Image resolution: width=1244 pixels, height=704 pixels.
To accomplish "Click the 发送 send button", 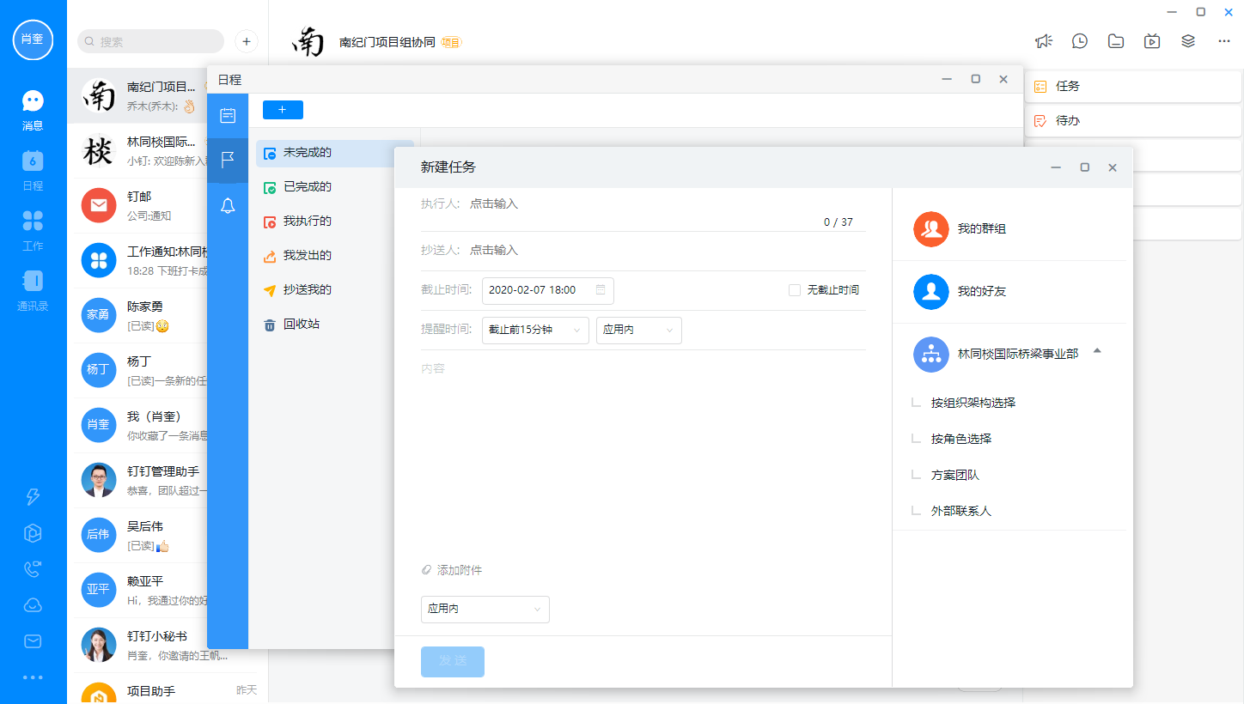I will [453, 661].
